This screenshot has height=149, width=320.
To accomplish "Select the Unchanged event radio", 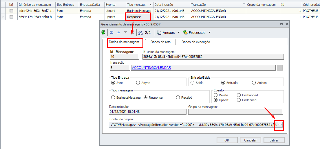I will [x=239, y=95].
